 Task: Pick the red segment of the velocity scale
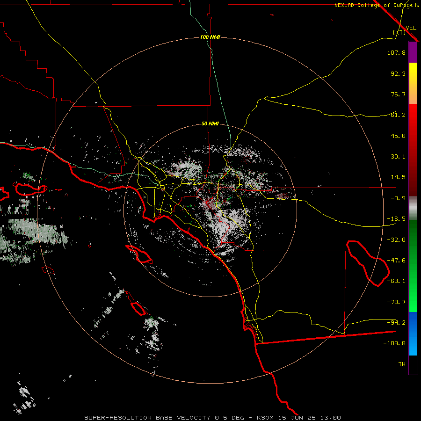tap(413, 150)
